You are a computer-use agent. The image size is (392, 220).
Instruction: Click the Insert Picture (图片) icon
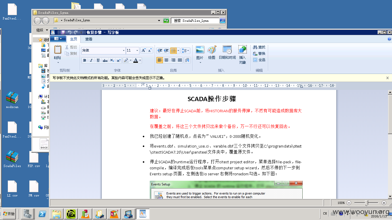click(200, 50)
